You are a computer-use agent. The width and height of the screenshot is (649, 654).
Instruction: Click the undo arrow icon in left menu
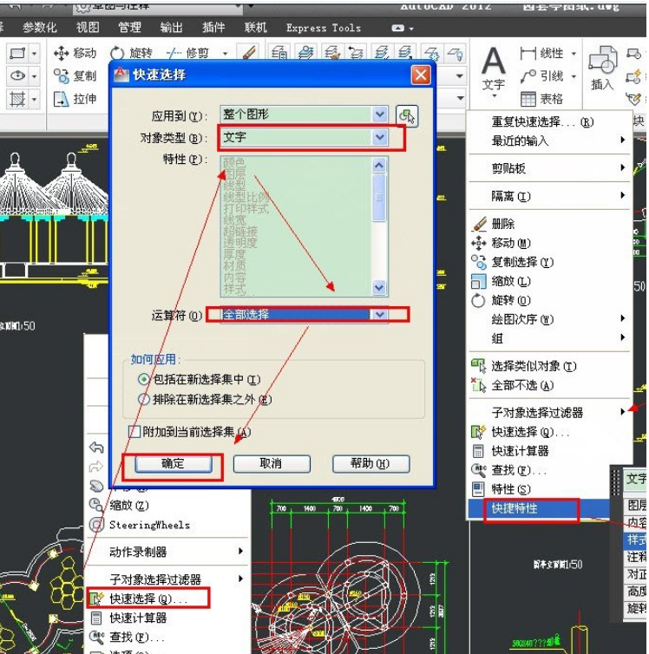[96, 448]
